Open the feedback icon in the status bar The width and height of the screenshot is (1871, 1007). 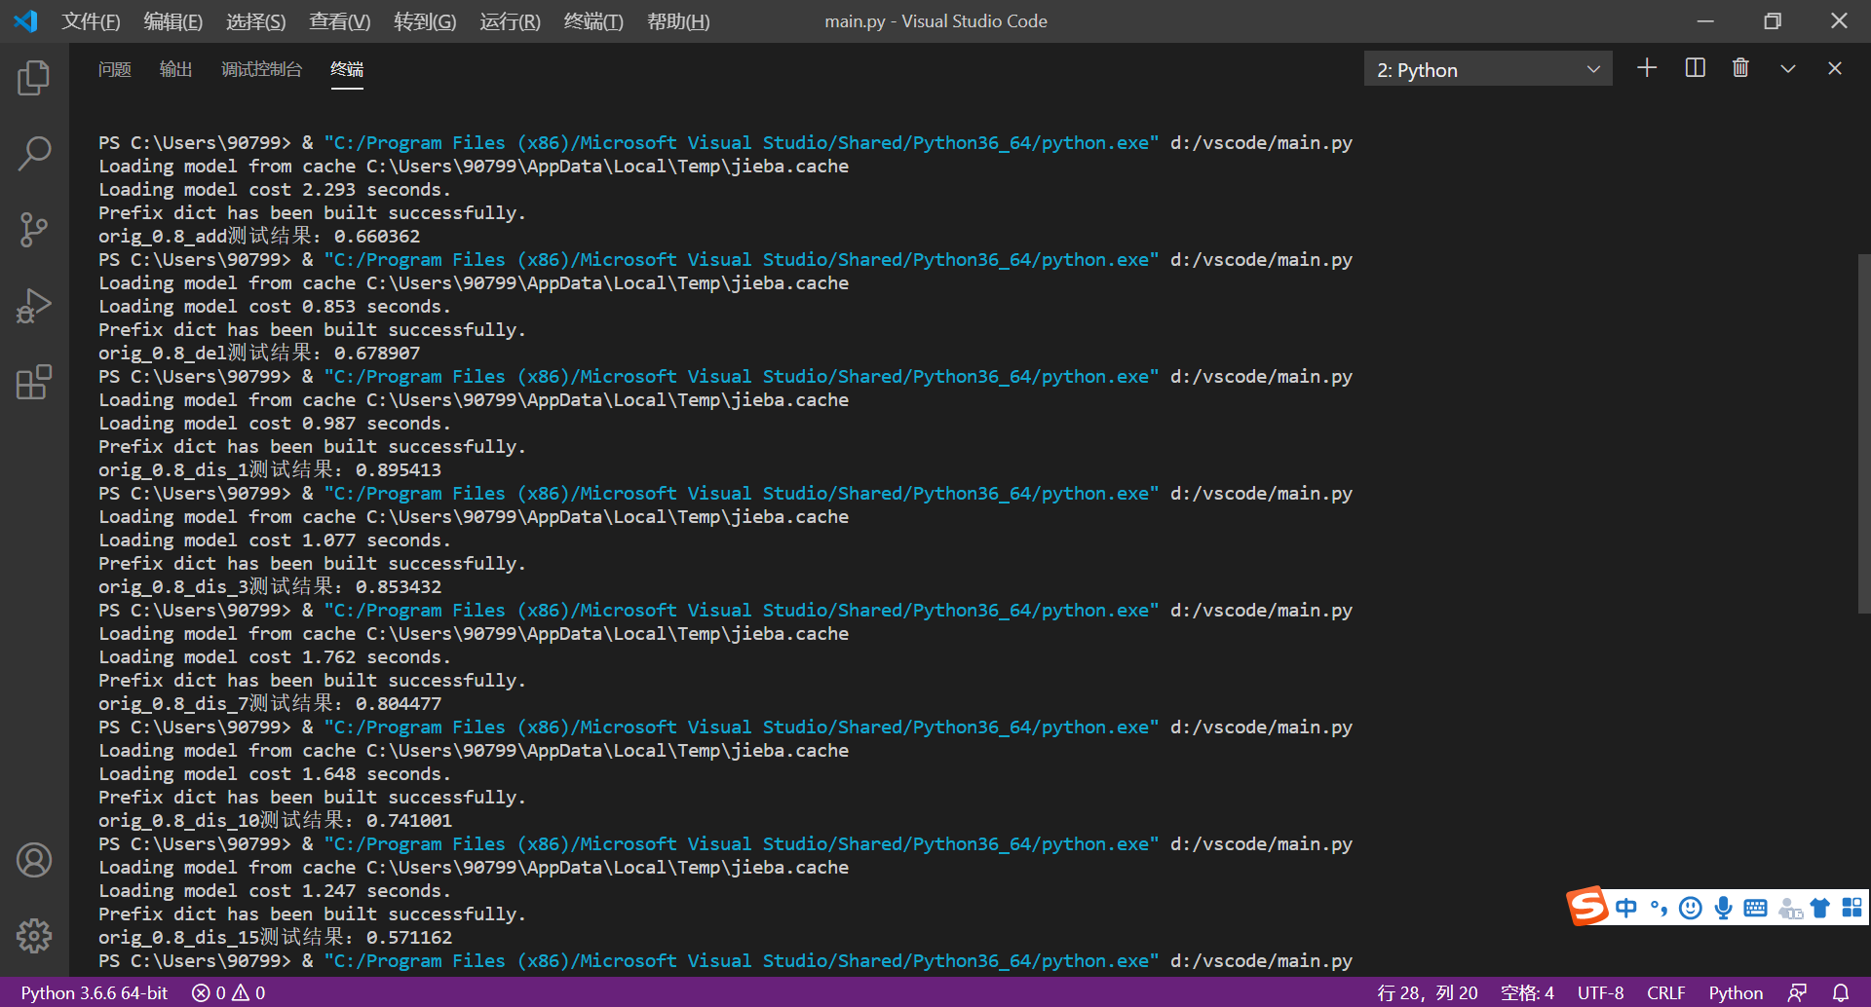1798,992
